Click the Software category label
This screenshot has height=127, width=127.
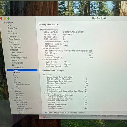17,100
